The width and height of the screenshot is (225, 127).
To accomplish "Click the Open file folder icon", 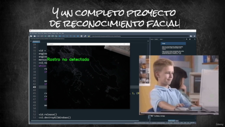I will click(x=34, y=36).
